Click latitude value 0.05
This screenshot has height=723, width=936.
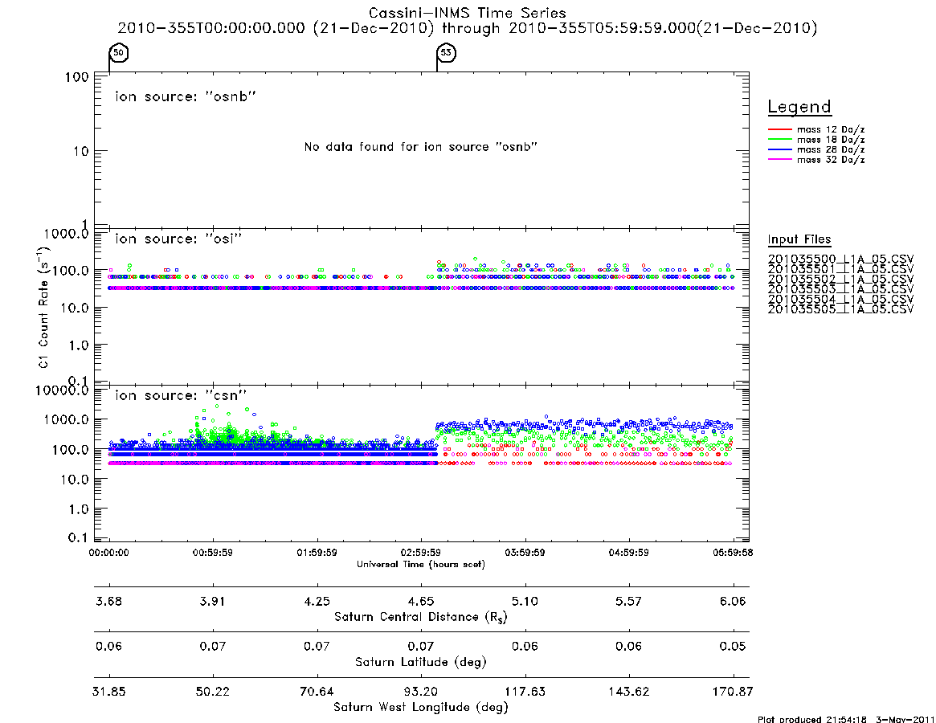click(733, 646)
